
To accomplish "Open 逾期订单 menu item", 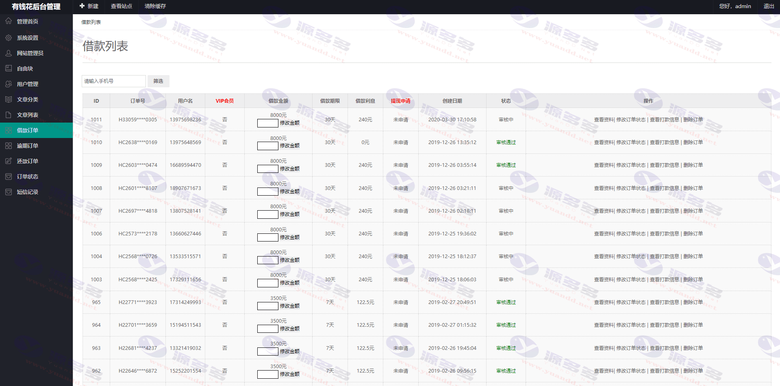I will pos(28,146).
